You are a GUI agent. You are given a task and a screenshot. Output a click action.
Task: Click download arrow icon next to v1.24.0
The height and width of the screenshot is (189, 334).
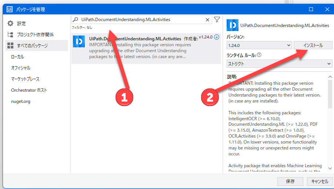(x=217, y=37)
